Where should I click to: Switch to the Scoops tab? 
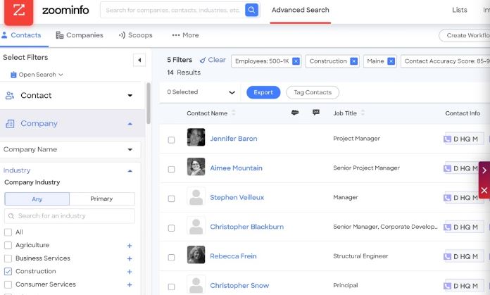136,35
